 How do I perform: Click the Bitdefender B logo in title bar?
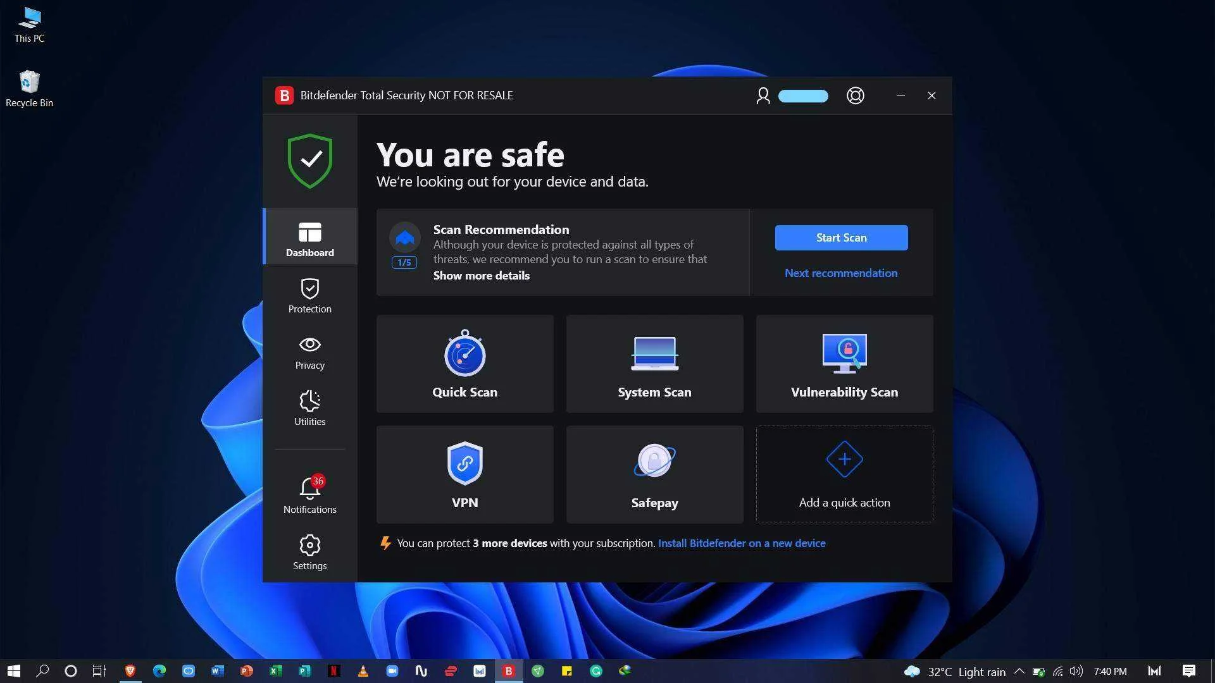284,95
